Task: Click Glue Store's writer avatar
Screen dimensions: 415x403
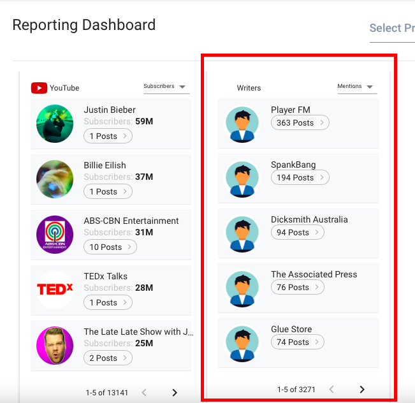Action: coord(242,343)
